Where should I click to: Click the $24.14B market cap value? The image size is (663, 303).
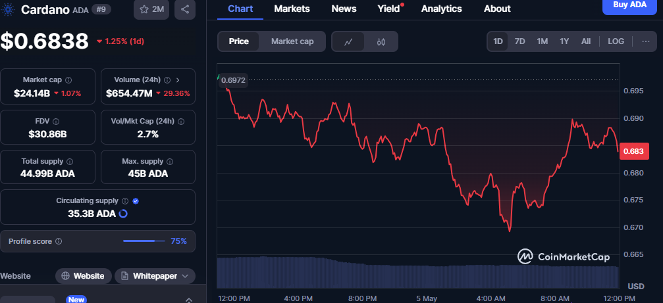point(32,93)
